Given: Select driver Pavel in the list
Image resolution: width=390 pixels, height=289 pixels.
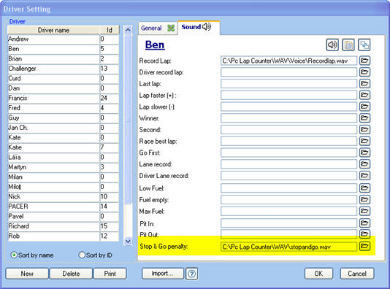Looking at the screenshot, I should tap(53, 216).
